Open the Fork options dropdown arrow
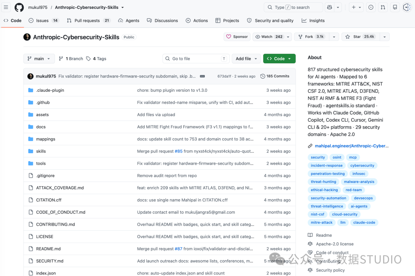The height and width of the screenshot is (276, 415). click(334, 37)
